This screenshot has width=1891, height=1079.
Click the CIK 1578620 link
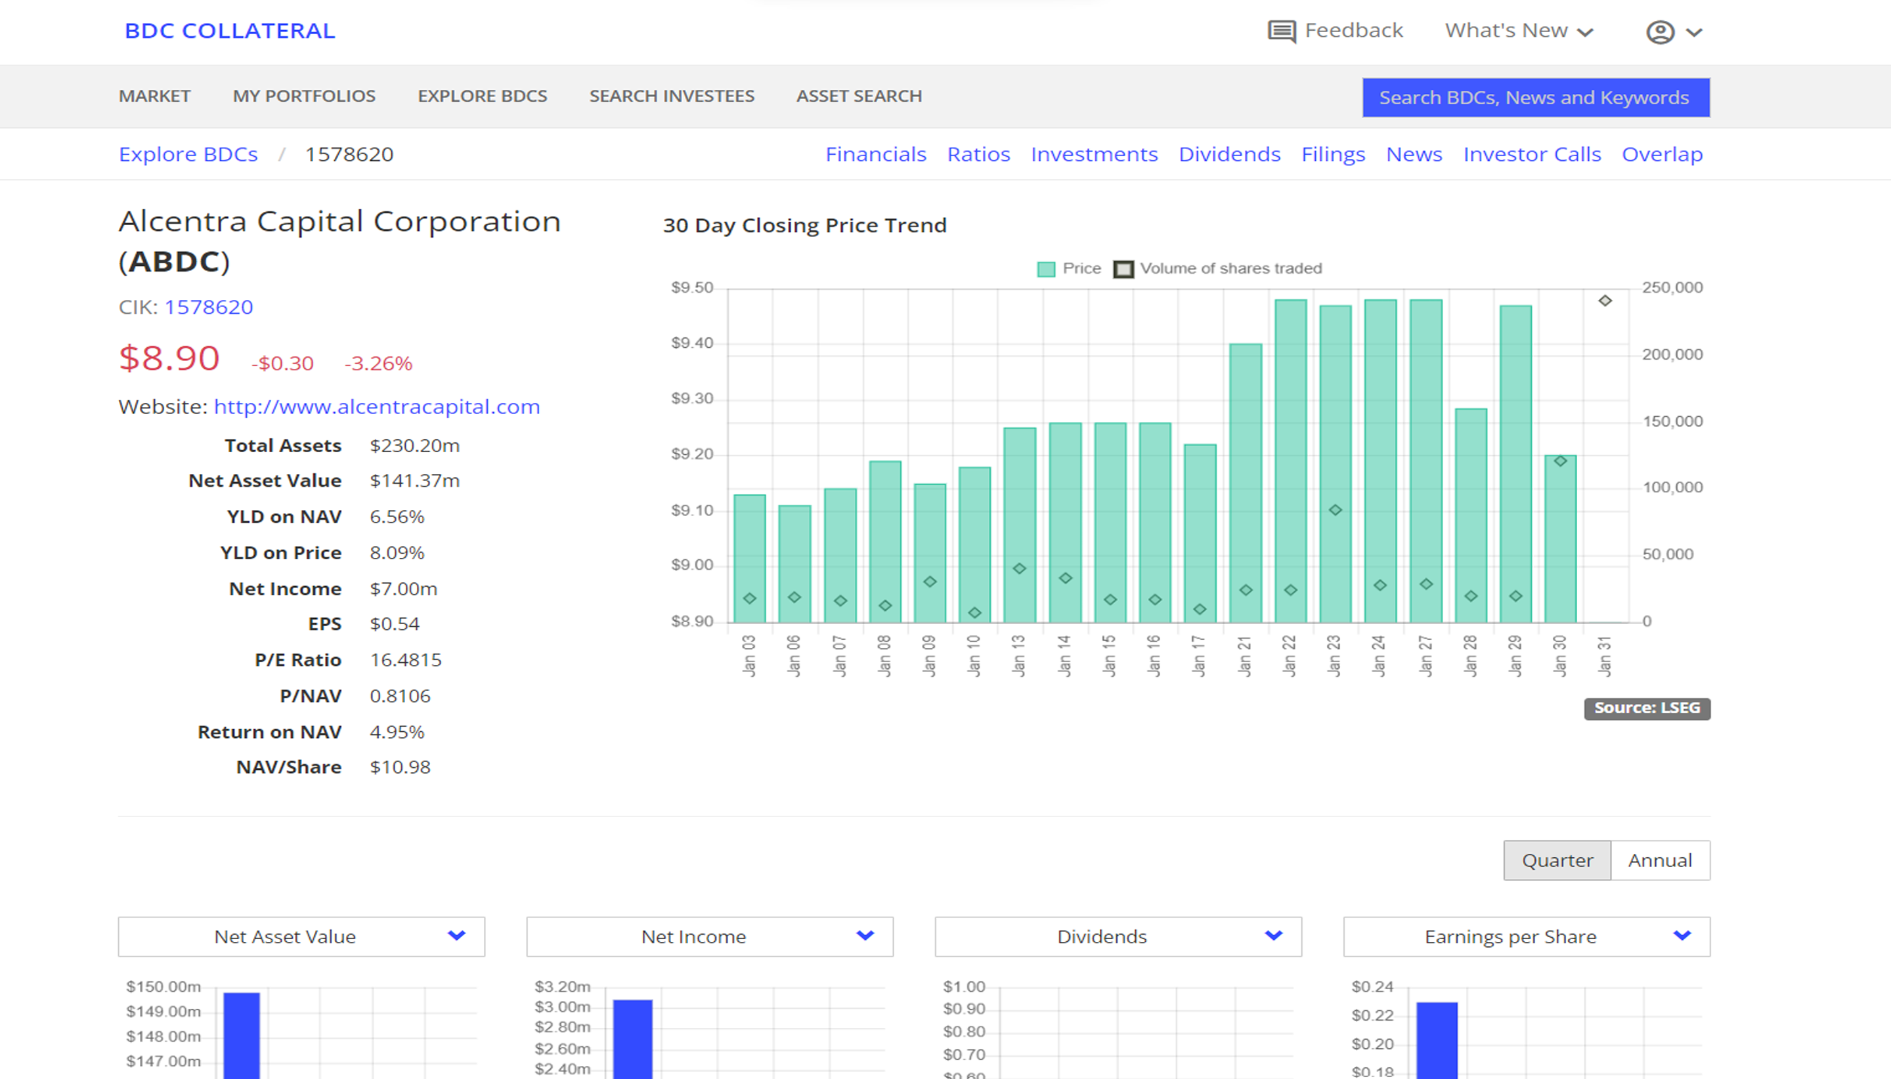pos(208,307)
